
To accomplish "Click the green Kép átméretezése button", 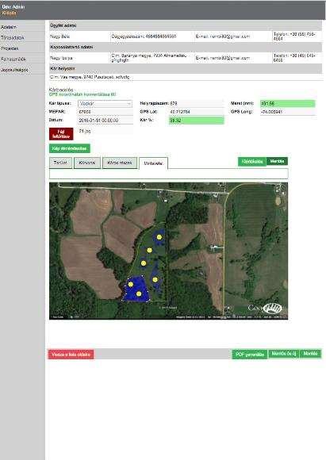I will coord(70,148).
